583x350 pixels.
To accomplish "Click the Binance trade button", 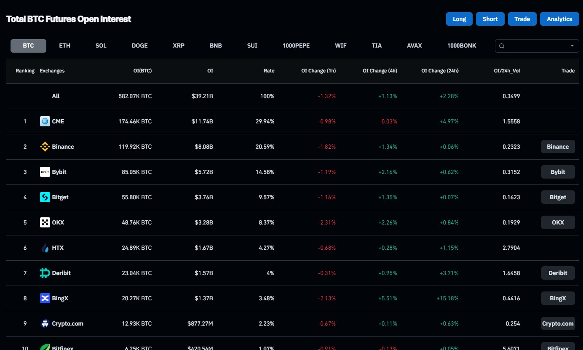I will (558, 147).
